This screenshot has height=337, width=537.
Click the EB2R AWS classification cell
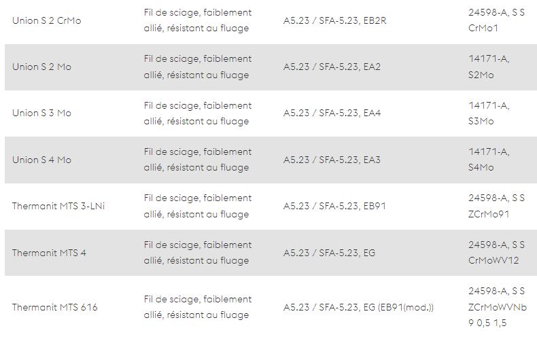[x=334, y=20]
